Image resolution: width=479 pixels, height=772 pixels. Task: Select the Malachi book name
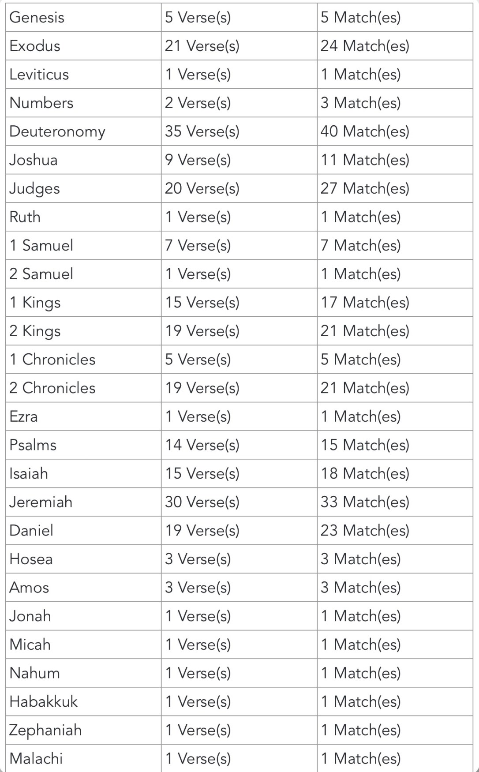click(36, 758)
